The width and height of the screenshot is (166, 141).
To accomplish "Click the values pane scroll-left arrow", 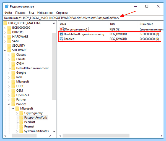I will coord(60,135).
